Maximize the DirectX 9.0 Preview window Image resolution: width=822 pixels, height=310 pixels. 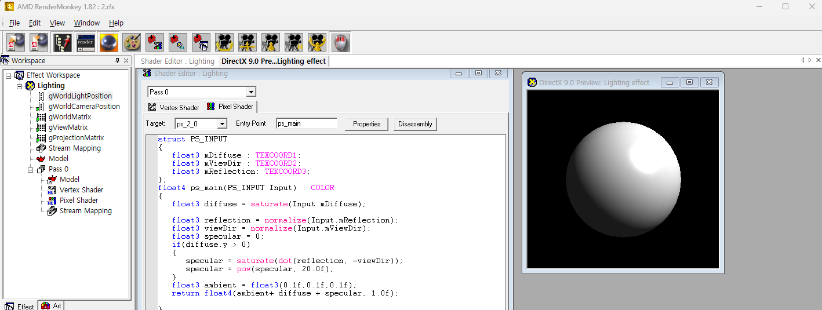[x=689, y=82]
